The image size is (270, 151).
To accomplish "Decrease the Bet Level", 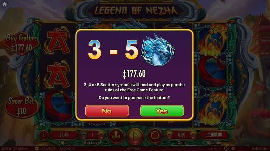I will tap(83, 135).
